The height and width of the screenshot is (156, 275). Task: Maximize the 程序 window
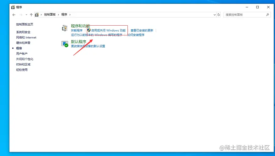257,7
